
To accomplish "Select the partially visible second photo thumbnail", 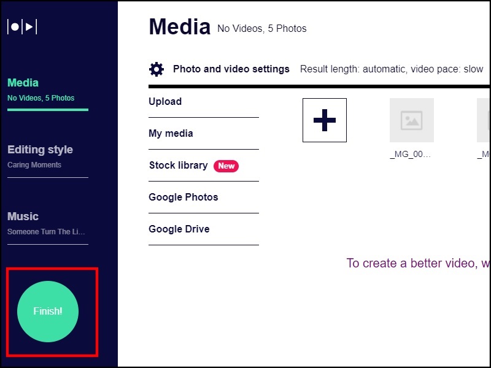I will pos(484,120).
